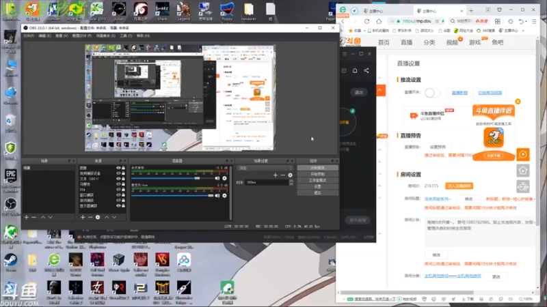Collapse the orange sidebar chevron on Douyu page
547x307 pixels.
380,90
